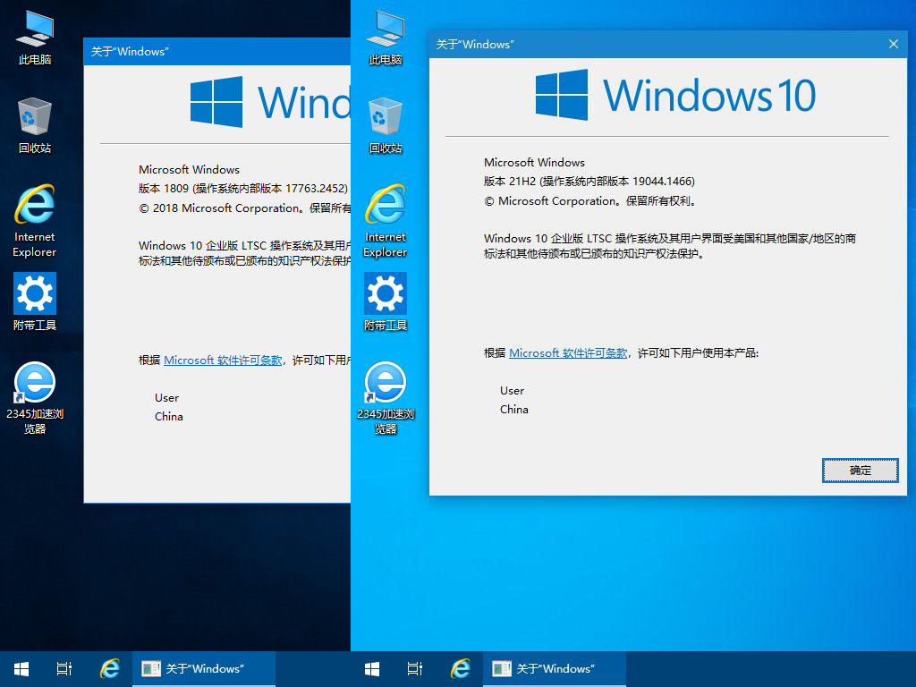Viewport: 916px width, 687px height.
Task: Launch Internet Explorer from the dark desktop taskbar
Action: coord(109,669)
